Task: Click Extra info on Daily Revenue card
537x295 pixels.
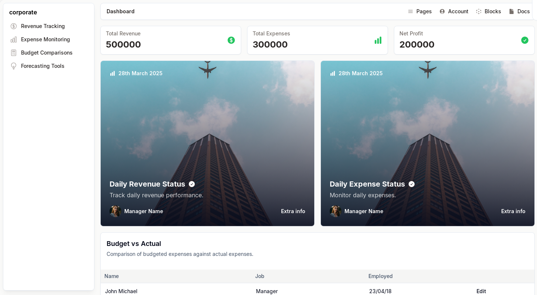Action: (x=293, y=211)
